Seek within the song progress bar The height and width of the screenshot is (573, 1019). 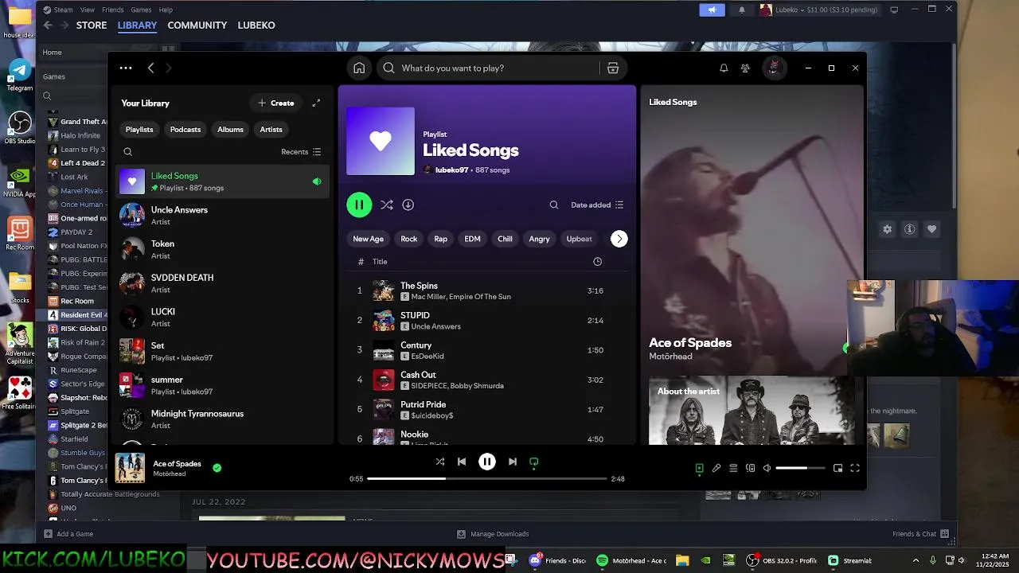[x=487, y=479]
